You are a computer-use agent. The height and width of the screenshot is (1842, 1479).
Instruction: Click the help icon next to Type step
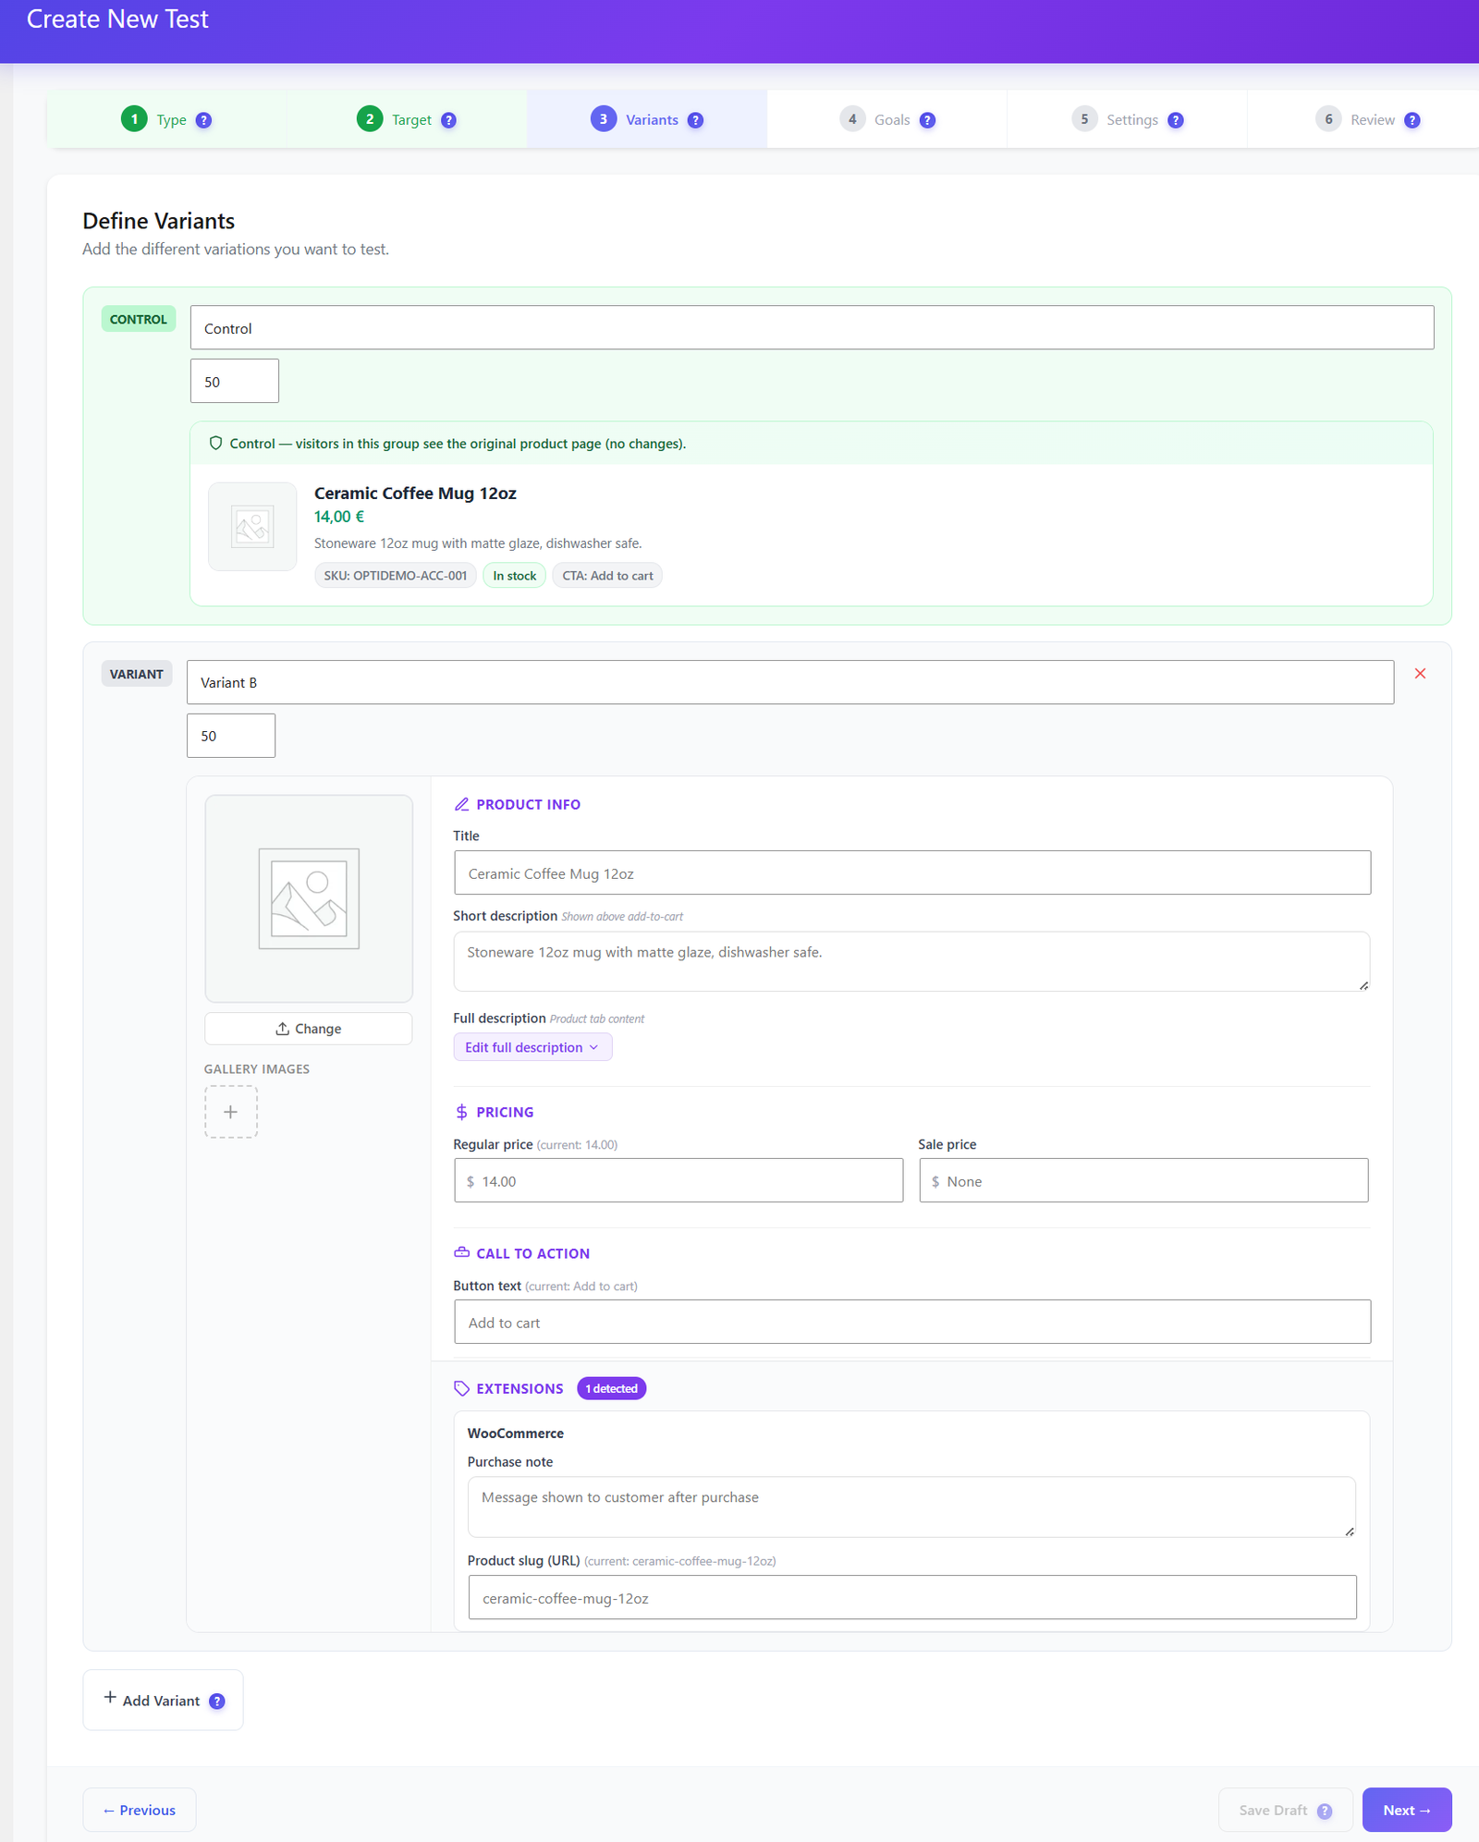[204, 120]
